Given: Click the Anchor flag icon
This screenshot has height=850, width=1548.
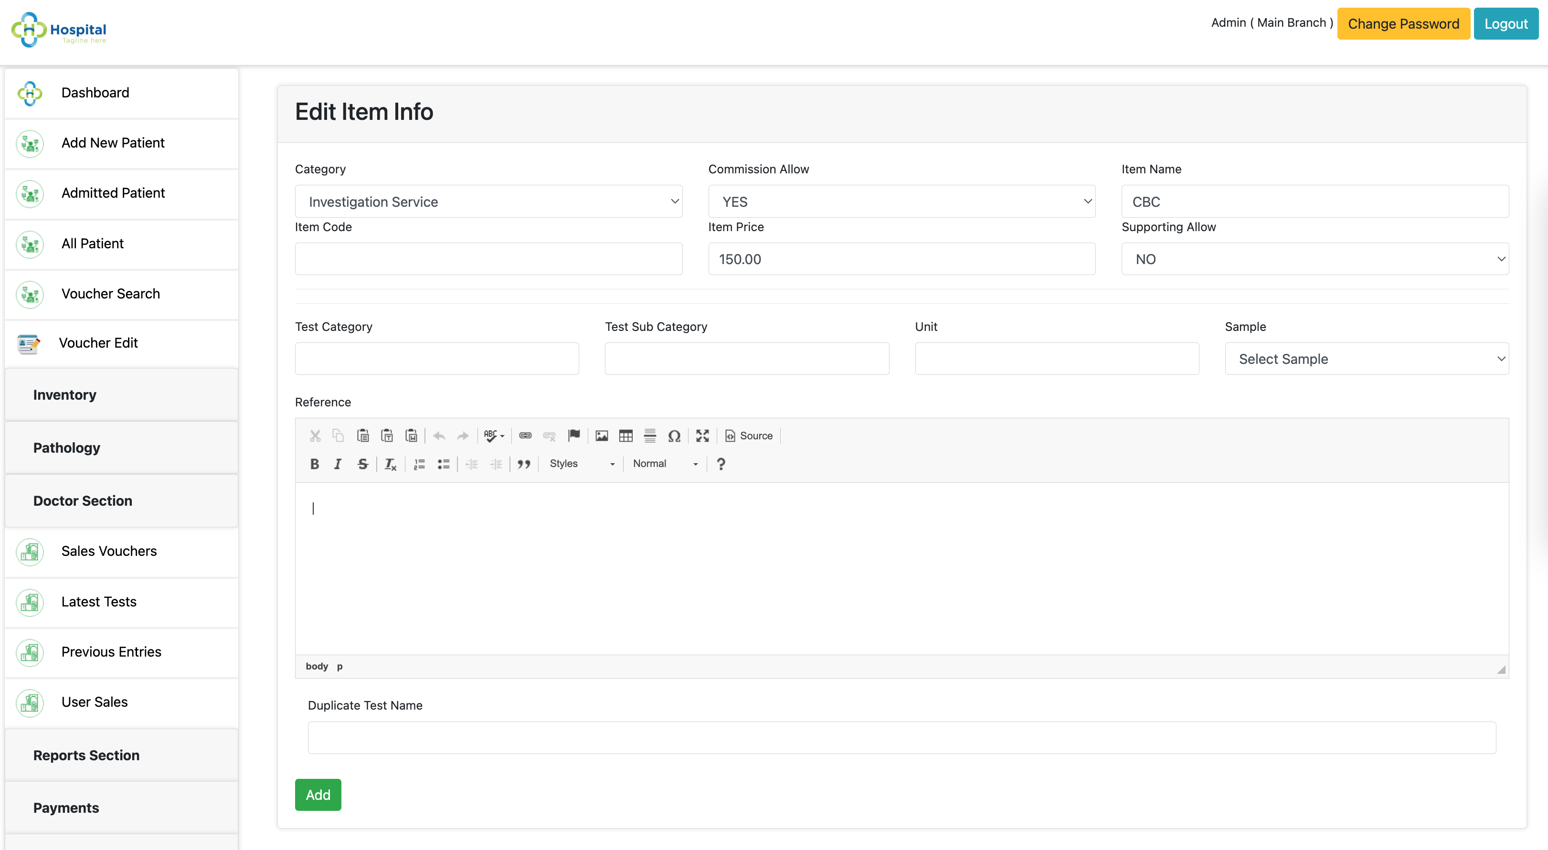Looking at the screenshot, I should (574, 436).
